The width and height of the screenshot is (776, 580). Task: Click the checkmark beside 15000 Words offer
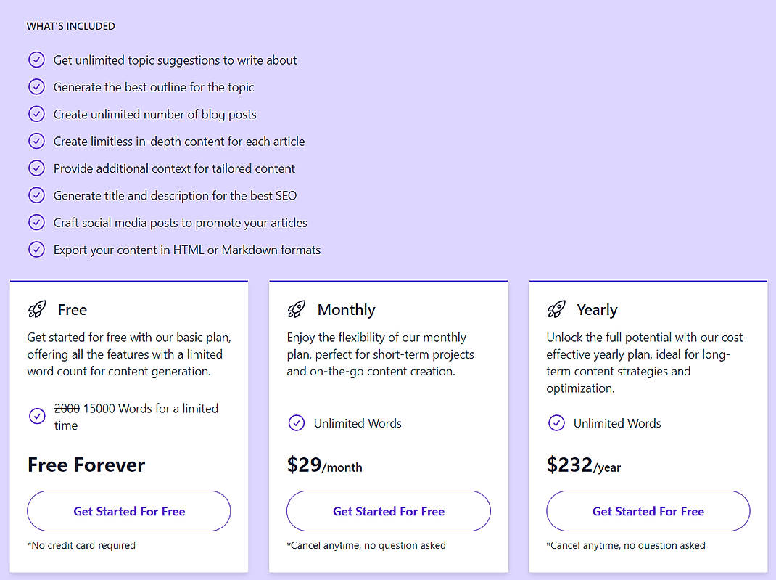coord(37,416)
